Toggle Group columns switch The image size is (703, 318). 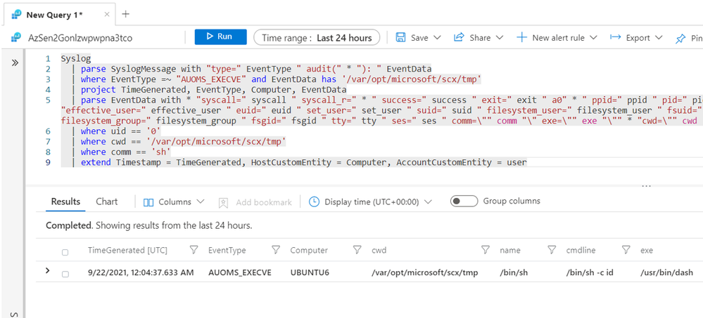click(464, 201)
